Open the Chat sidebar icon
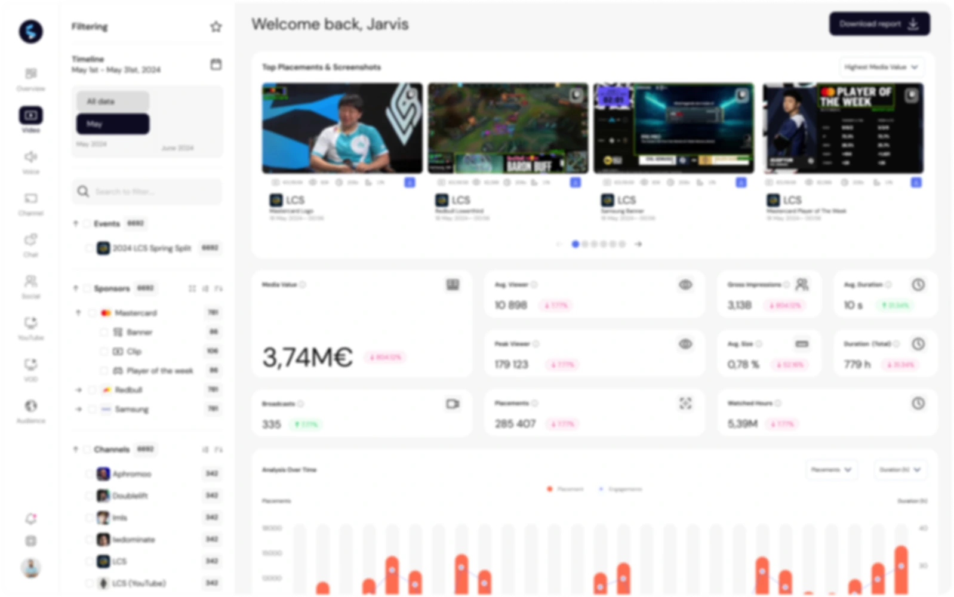This screenshot has height=597, width=954. pos(30,239)
